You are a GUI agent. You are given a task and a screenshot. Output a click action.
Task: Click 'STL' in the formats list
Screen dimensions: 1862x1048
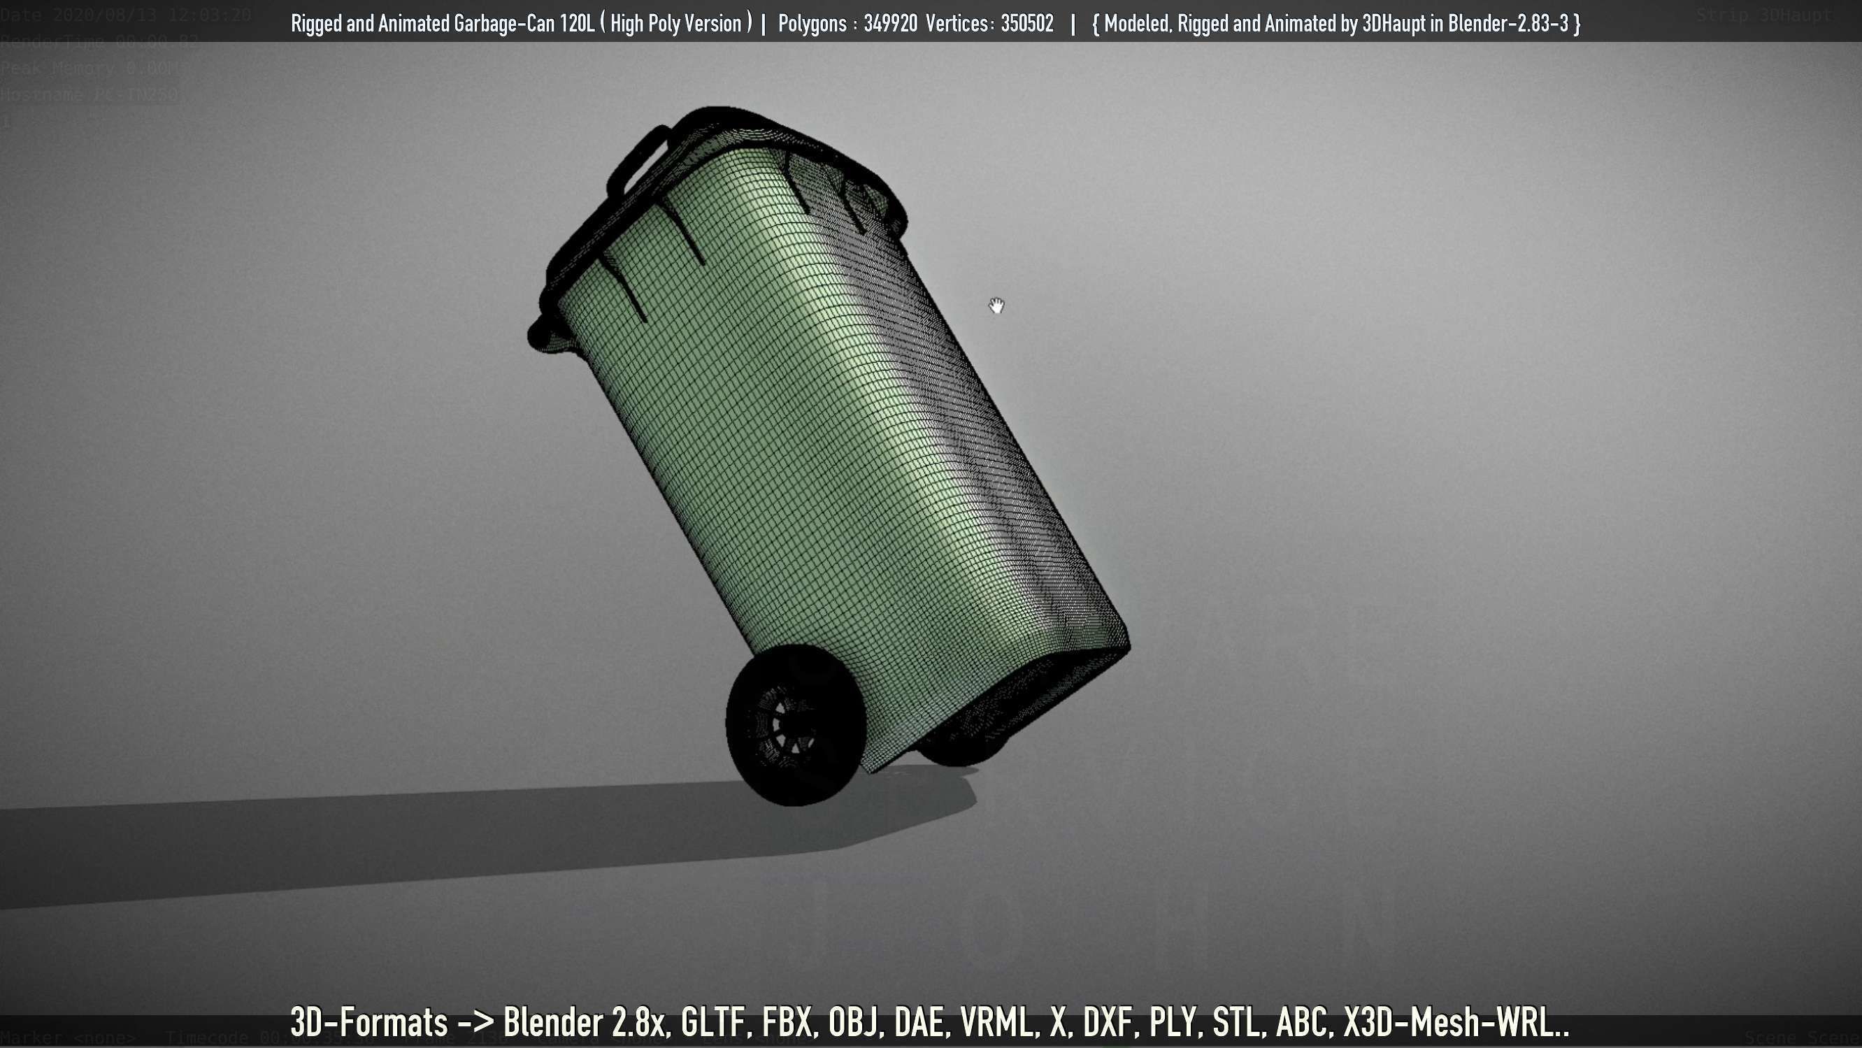pos(1235,1022)
